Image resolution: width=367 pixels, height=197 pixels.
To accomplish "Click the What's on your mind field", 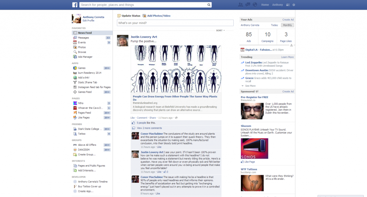I will [x=175, y=23].
